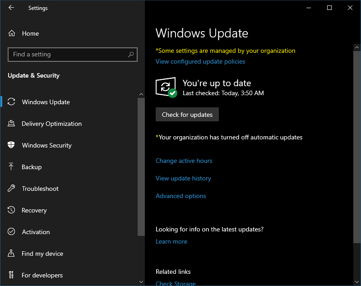Viewport: 361px width, 286px height.
Task: Minimize the Settings window
Action: pos(309,8)
